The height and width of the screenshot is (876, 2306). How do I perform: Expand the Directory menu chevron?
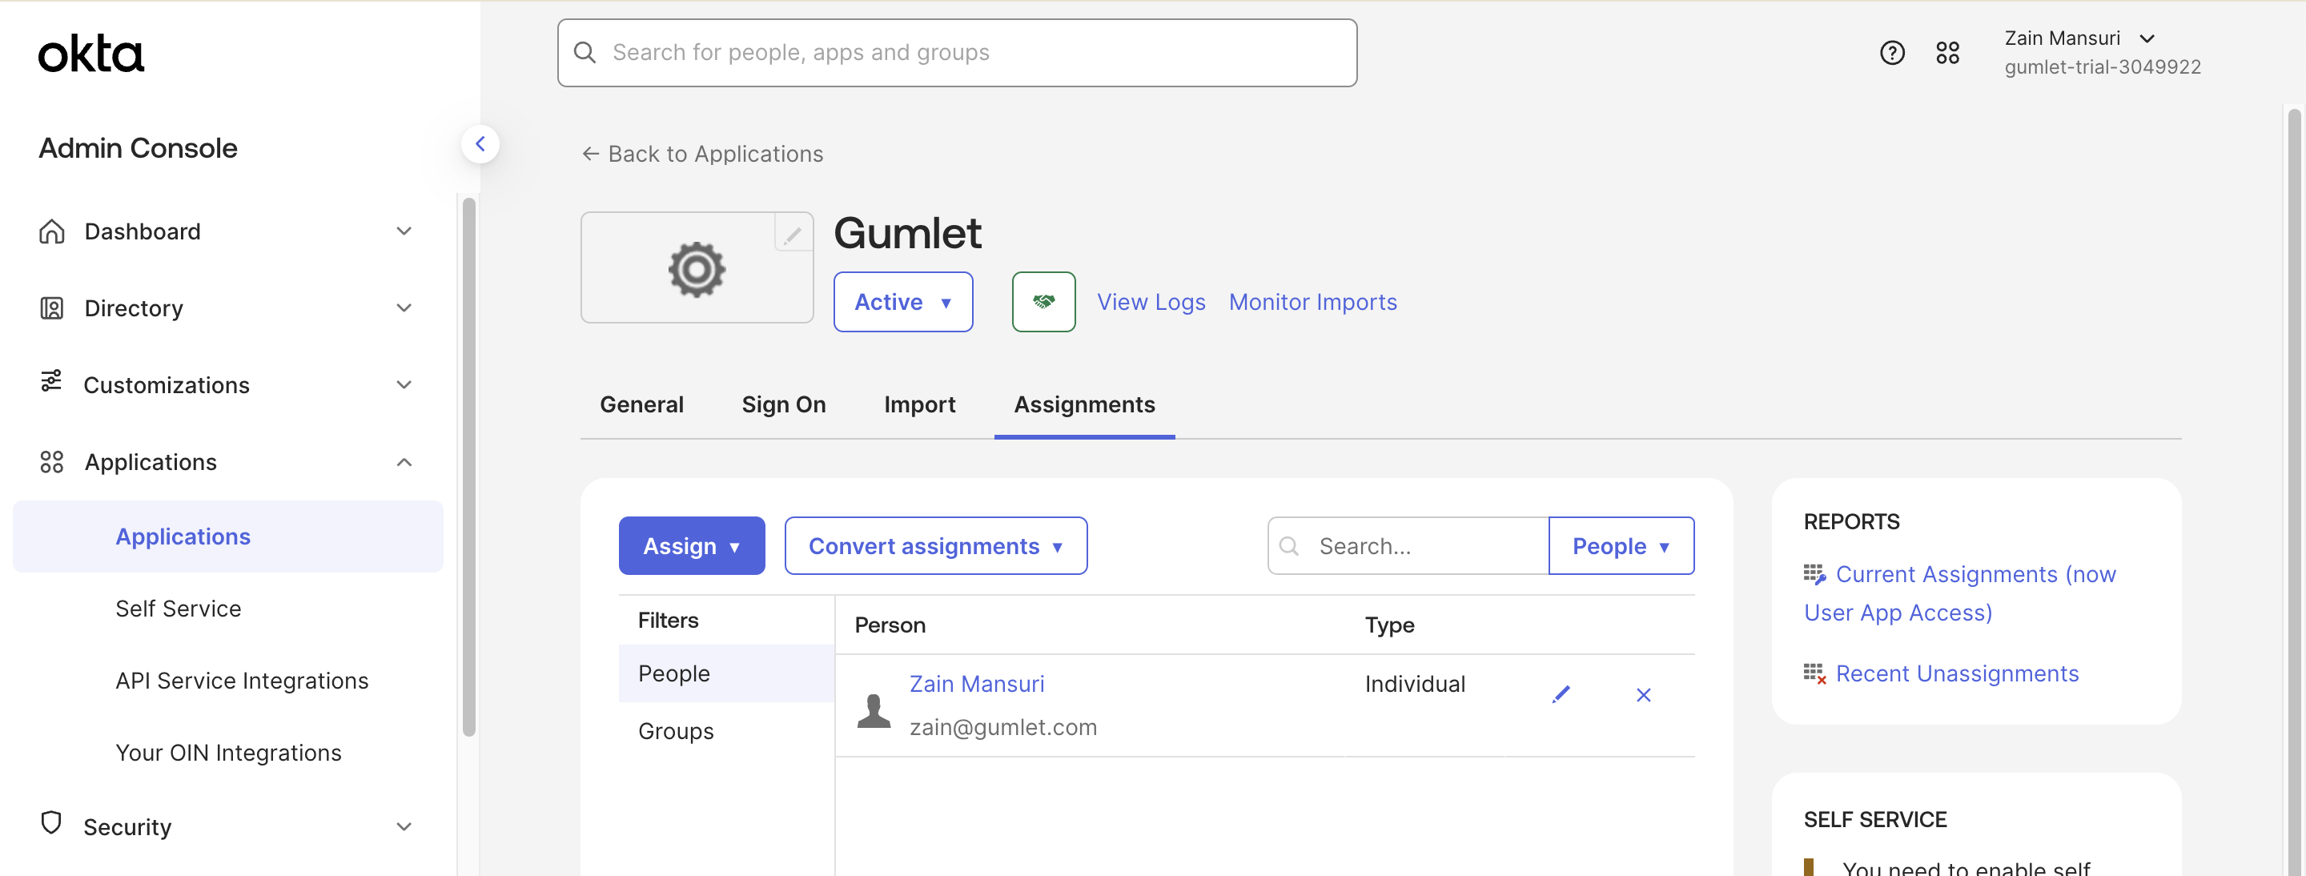404,307
